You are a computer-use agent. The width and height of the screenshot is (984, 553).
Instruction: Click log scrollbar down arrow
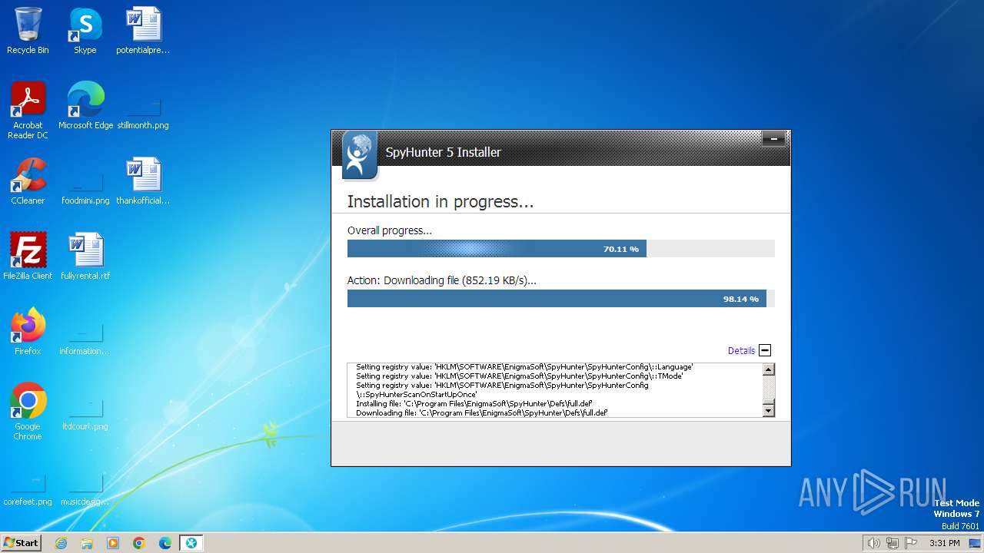(768, 411)
